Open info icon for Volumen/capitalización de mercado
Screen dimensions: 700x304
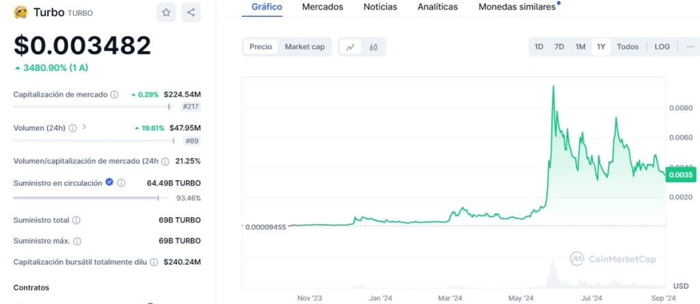(x=165, y=161)
